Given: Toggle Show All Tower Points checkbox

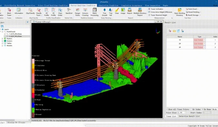Looking at the screenshot, I should point(167,109).
